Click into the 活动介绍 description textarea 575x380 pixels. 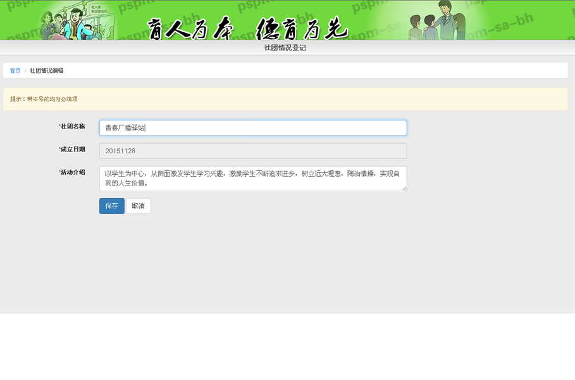pyautogui.click(x=253, y=178)
